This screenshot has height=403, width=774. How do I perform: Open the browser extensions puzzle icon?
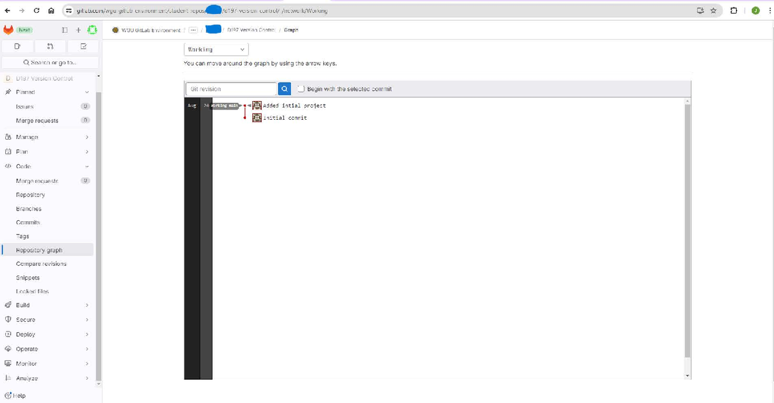734,10
